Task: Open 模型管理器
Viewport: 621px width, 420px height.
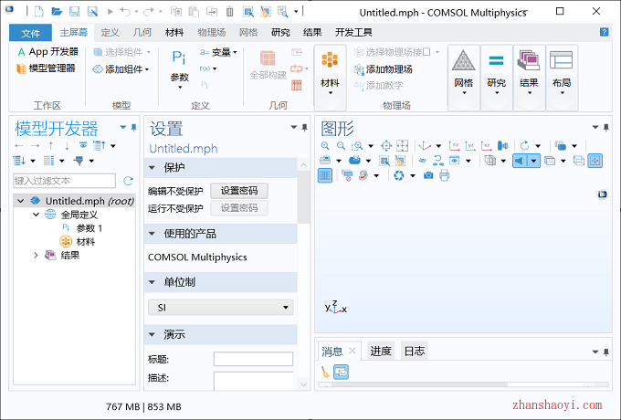Action: [x=46, y=68]
